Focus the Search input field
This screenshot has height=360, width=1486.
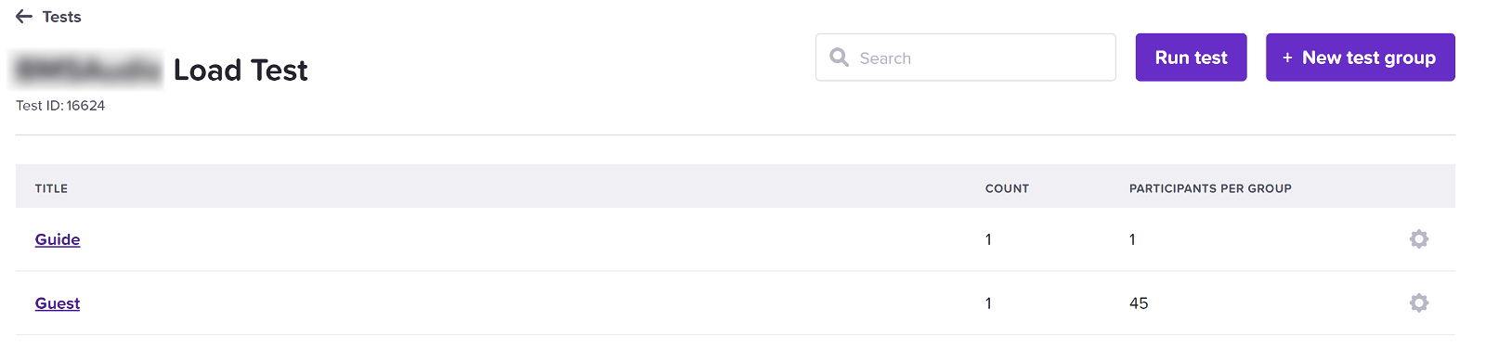(x=965, y=58)
